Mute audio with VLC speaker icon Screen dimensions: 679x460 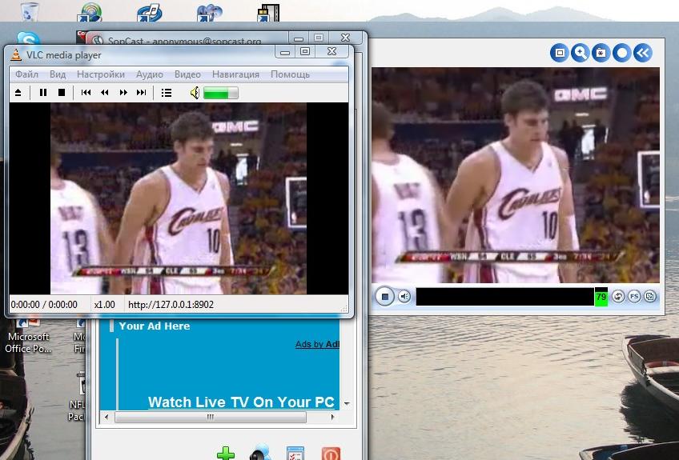[x=195, y=93]
